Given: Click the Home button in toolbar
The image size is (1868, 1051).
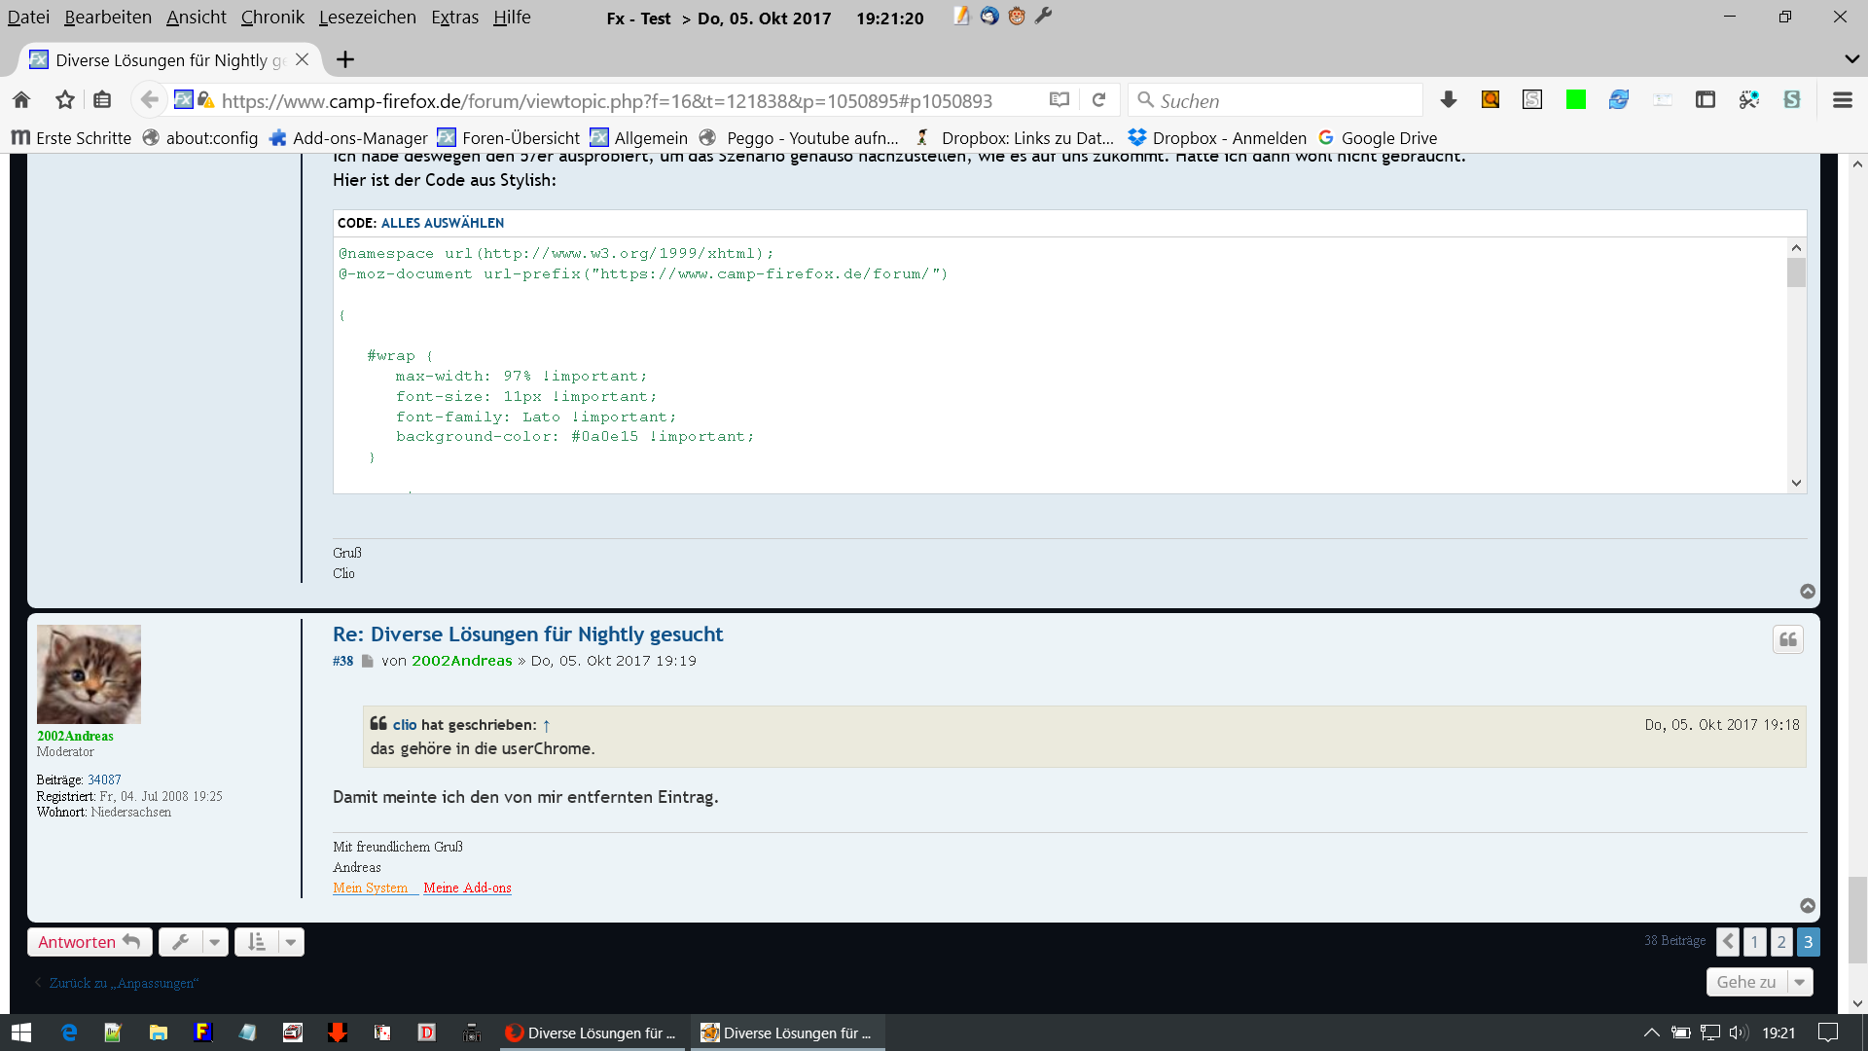Looking at the screenshot, I should pyautogui.click(x=21, y=100).
